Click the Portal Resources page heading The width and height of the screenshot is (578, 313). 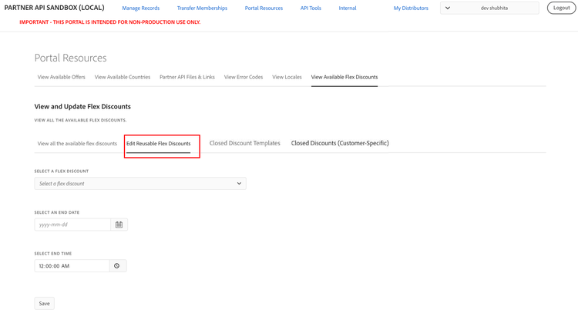coord(70,58)
